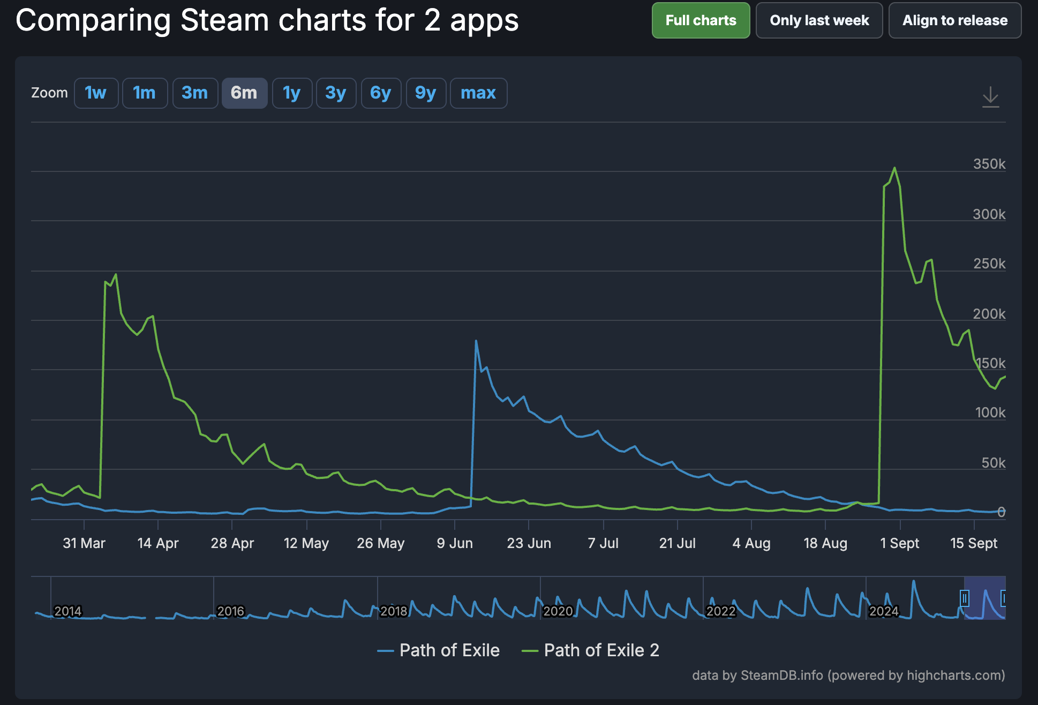Set zoom to 1y
The image size is (1038, 705).
tap(292, 93)
